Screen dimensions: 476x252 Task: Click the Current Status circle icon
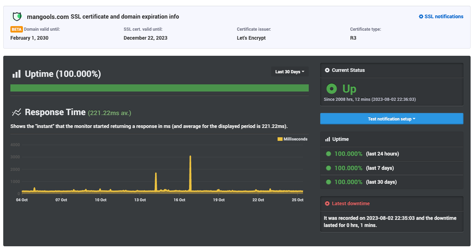(x=327, y=70)
